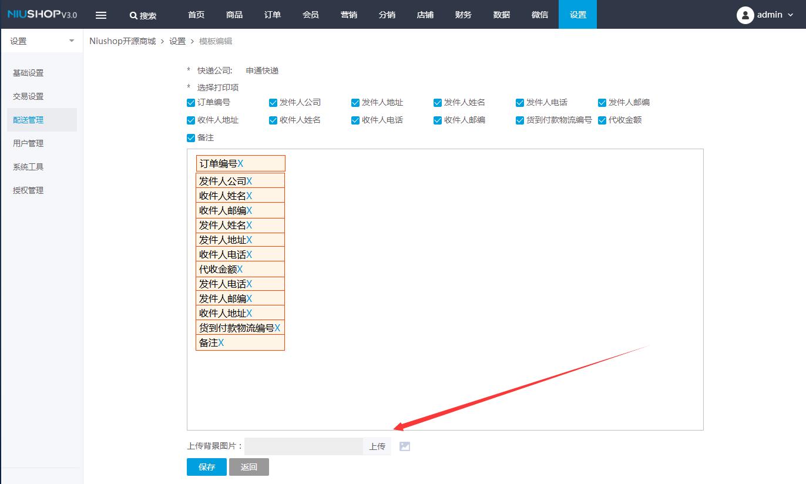Image resolution: width=806 pixels, height=484 pixels.
Task: Remove the 订单编号 print item via X
Action: (240, 164)
